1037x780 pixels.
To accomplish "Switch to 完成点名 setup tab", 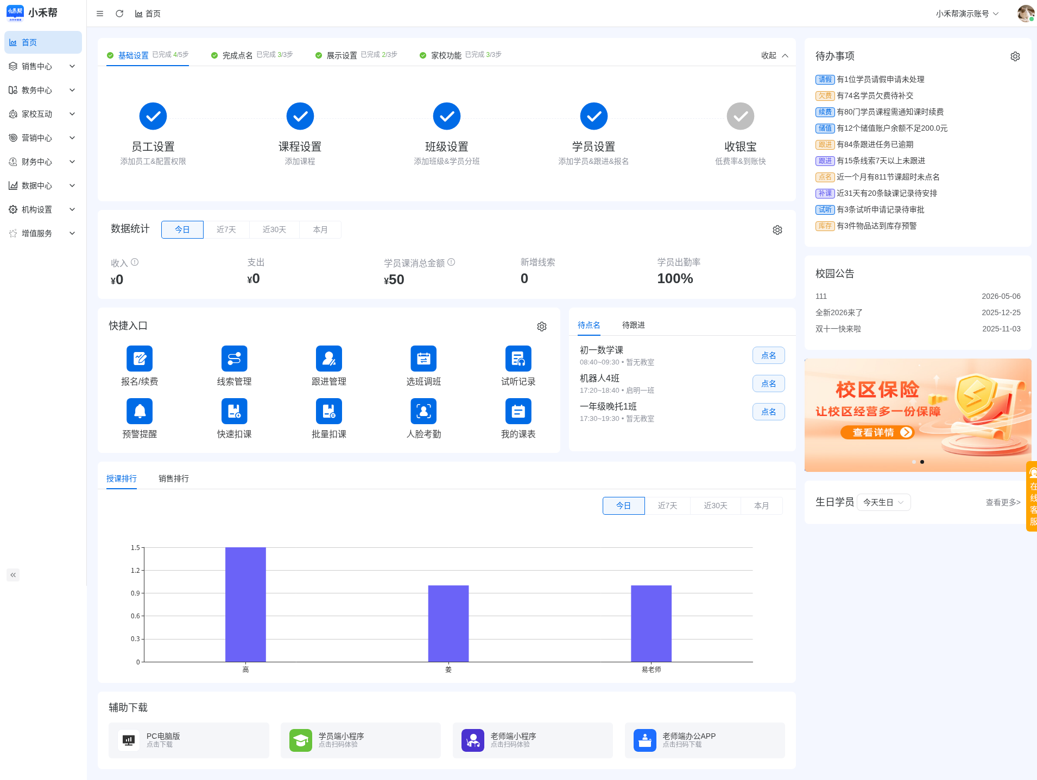I will (252, 55).
